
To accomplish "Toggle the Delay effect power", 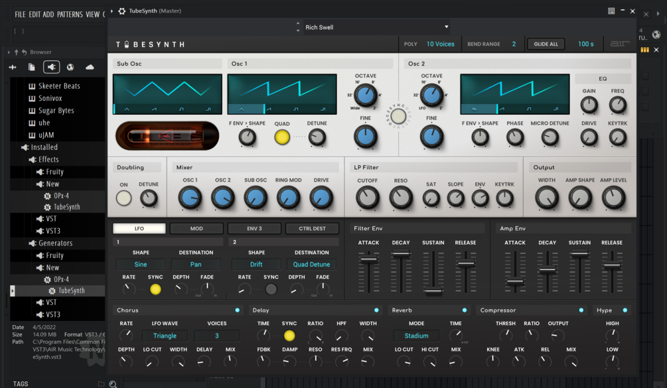I will click(376, 310).
